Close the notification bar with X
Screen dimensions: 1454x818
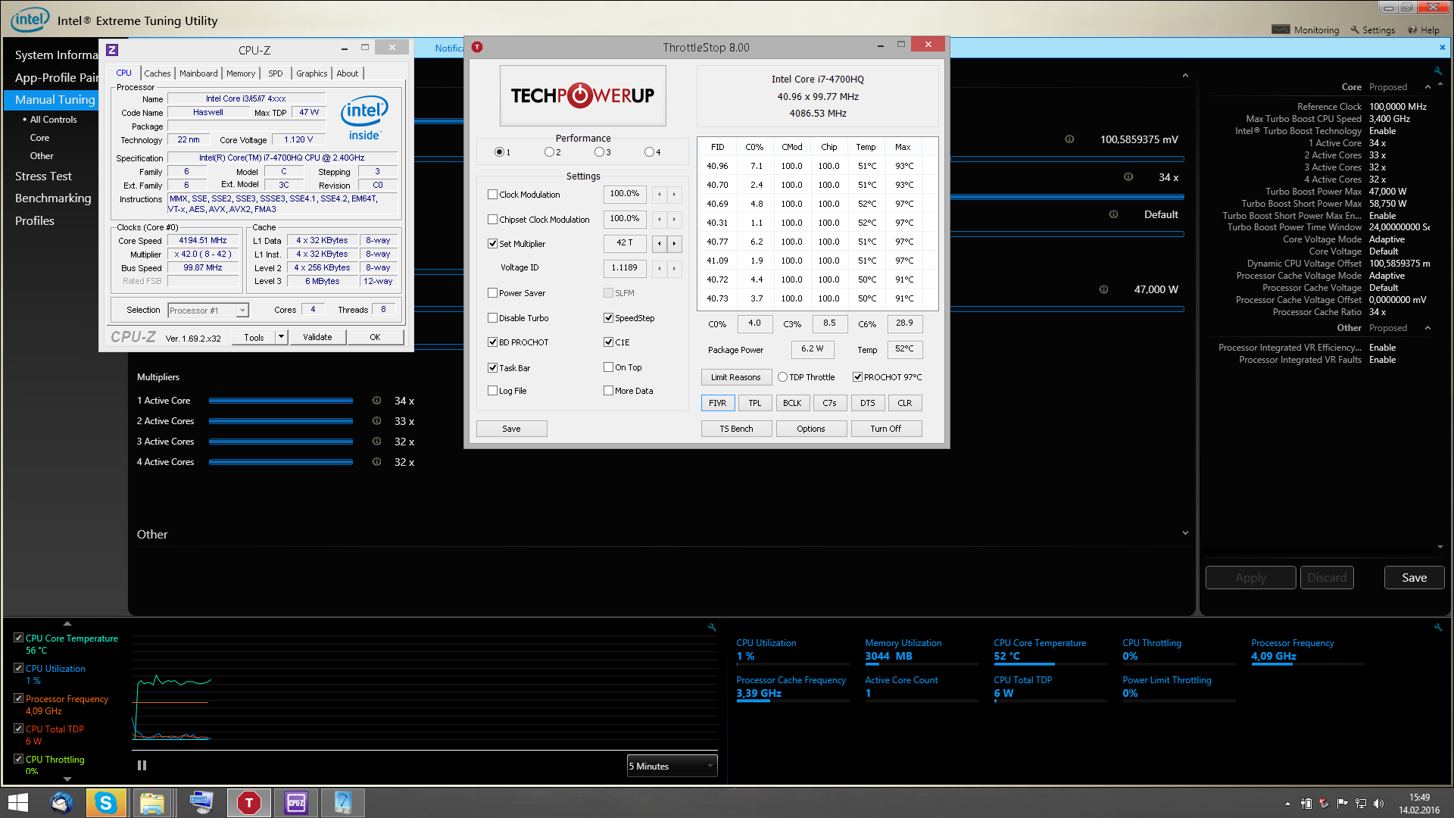(x=1442, y=47)
